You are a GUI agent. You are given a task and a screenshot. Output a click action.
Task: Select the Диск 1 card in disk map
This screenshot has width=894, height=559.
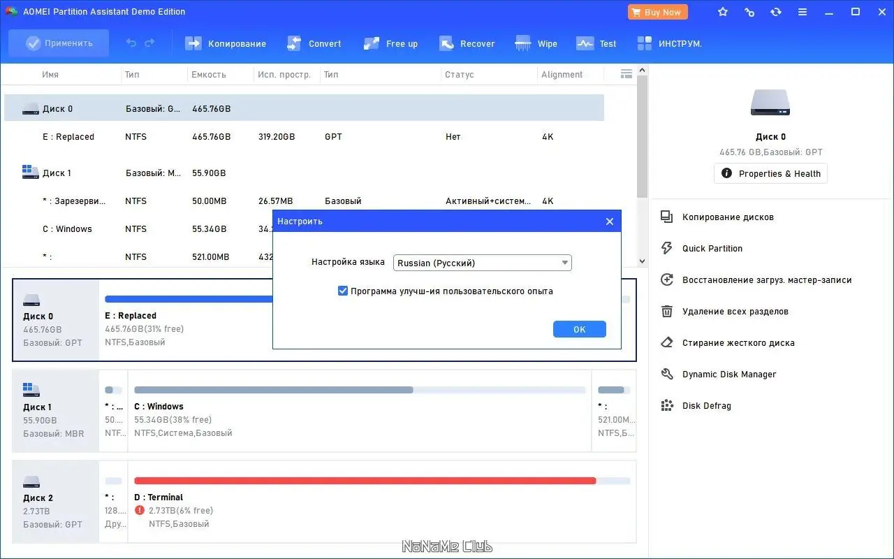[x=56, y=411]
